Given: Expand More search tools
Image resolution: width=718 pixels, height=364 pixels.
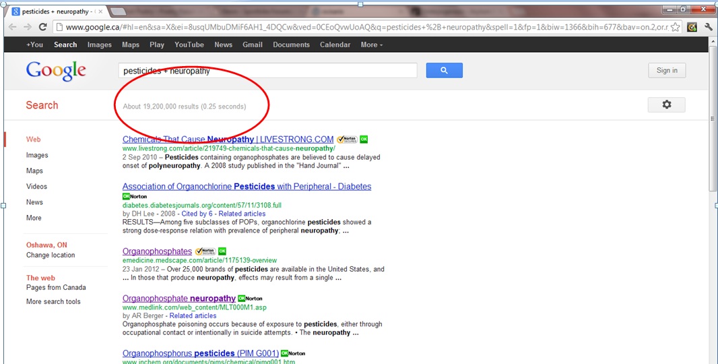Looking at the screenshot, I should (x=53, y=301).
